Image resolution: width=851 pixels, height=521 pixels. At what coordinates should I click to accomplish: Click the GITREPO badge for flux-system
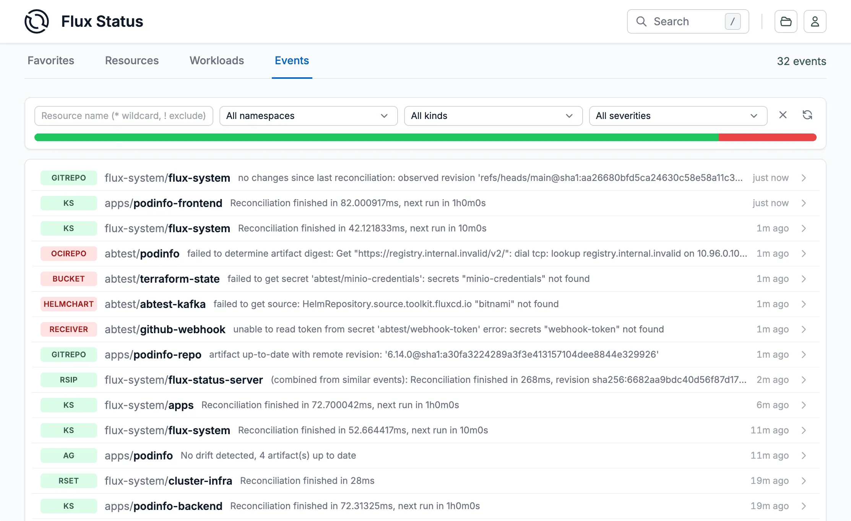click(69, 178)
